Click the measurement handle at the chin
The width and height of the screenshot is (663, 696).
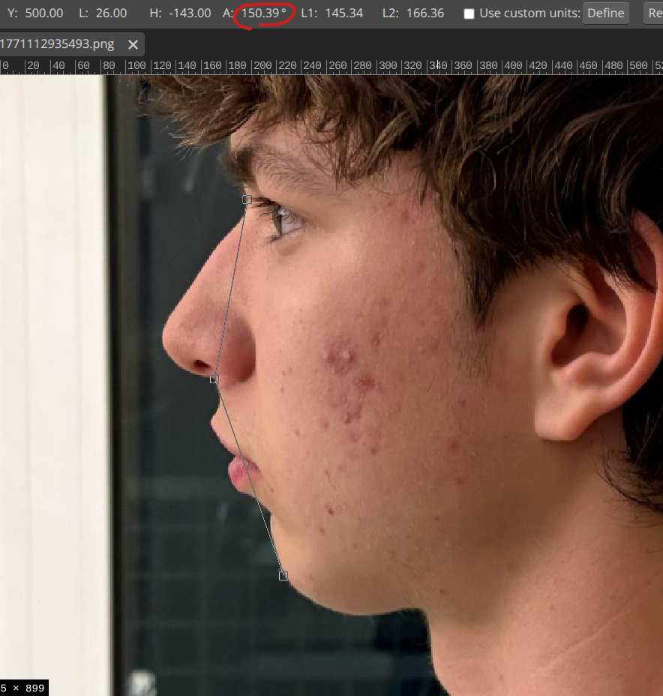pyautogui.click(x=283, y=576)
